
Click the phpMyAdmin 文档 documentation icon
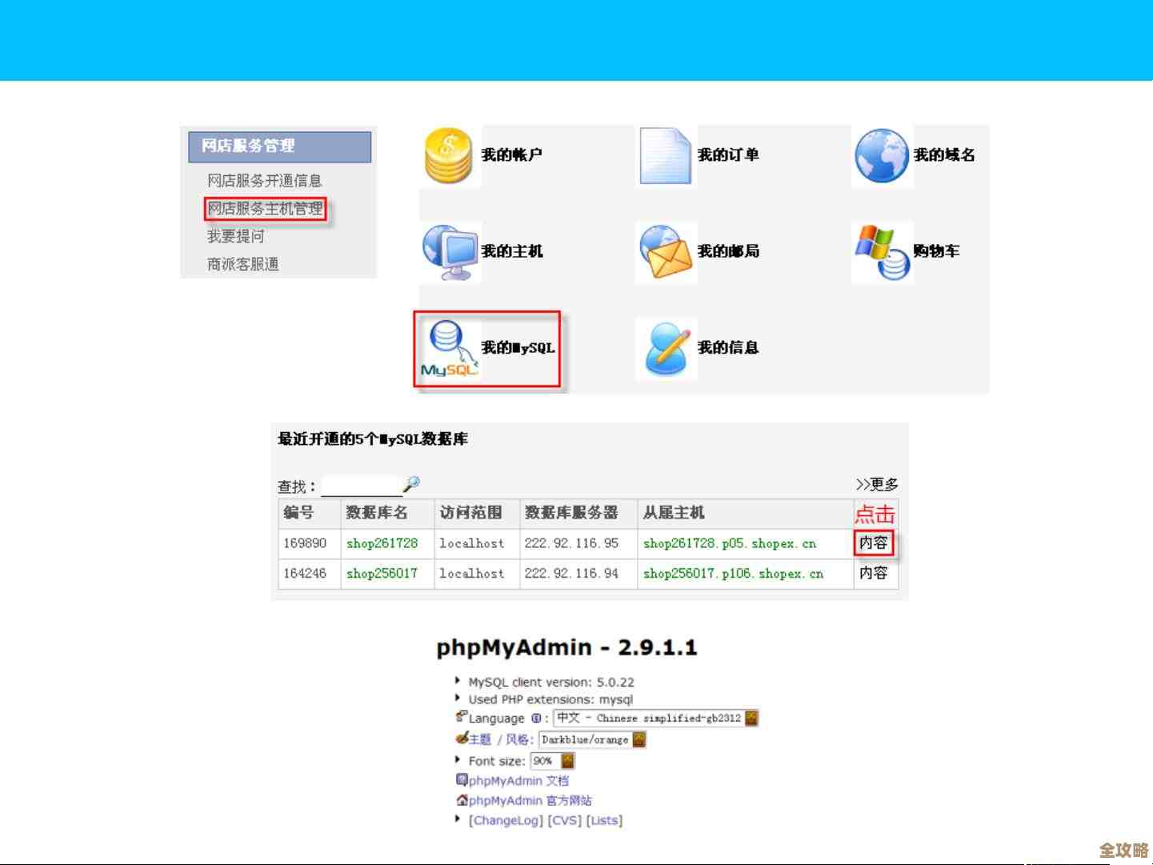pyautogui.click(x=462, y=780)
